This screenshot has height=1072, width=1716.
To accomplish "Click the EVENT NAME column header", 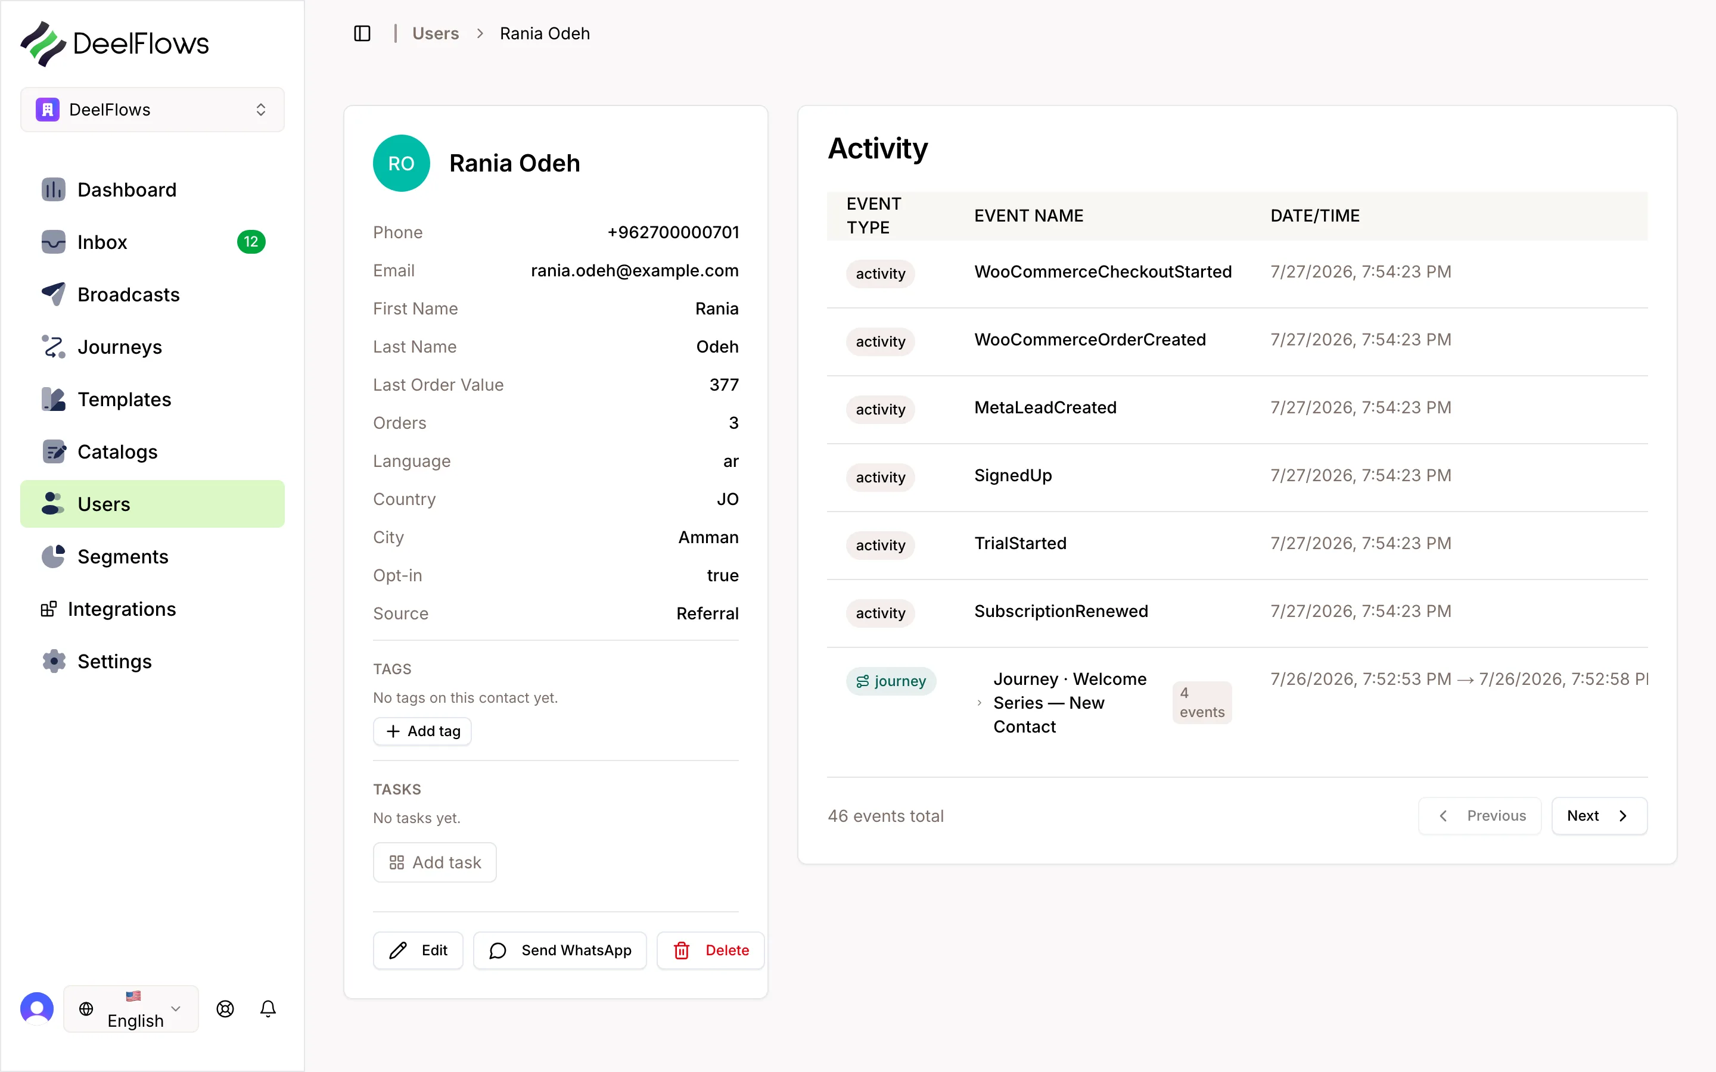I will [x=1029, y=216].
